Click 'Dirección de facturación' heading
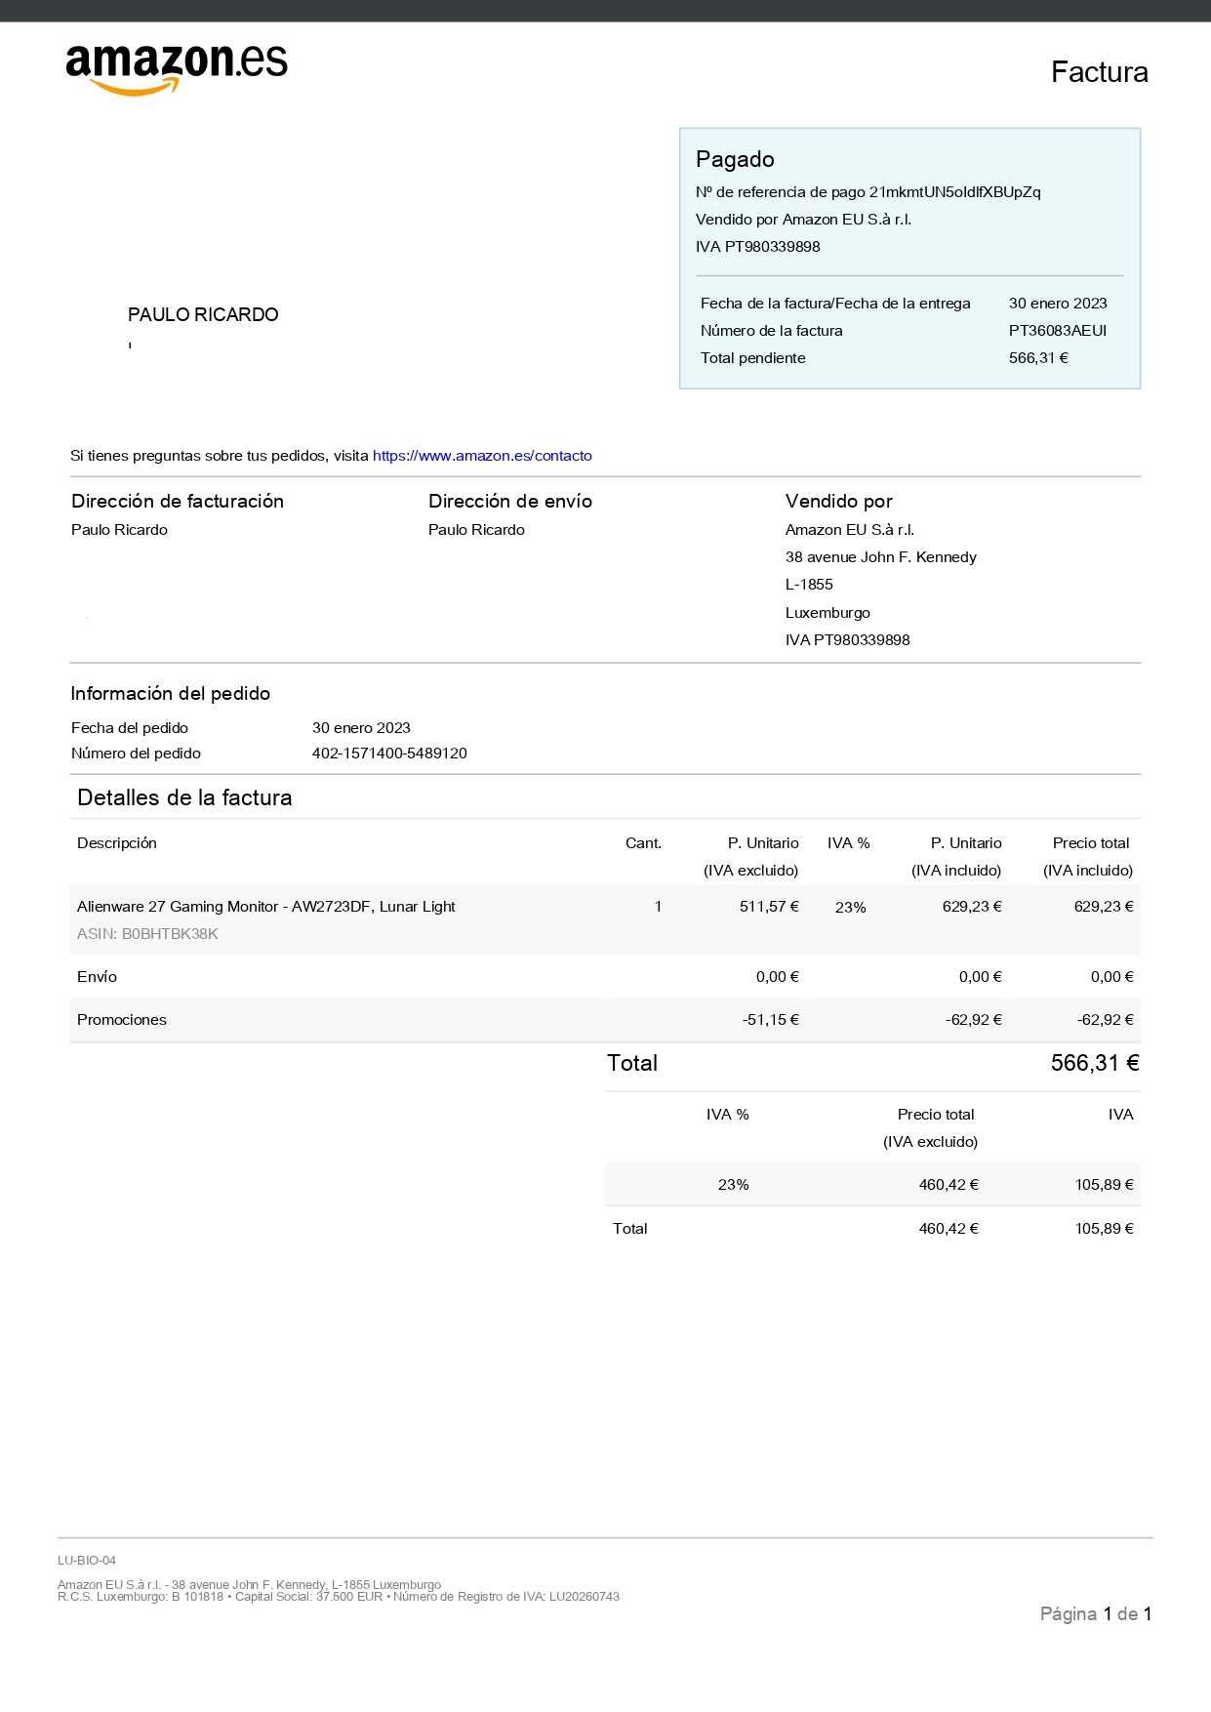 point(178,501)
